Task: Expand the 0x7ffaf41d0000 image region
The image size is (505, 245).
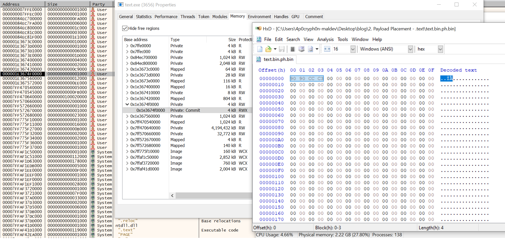Action: pos(127,169)
